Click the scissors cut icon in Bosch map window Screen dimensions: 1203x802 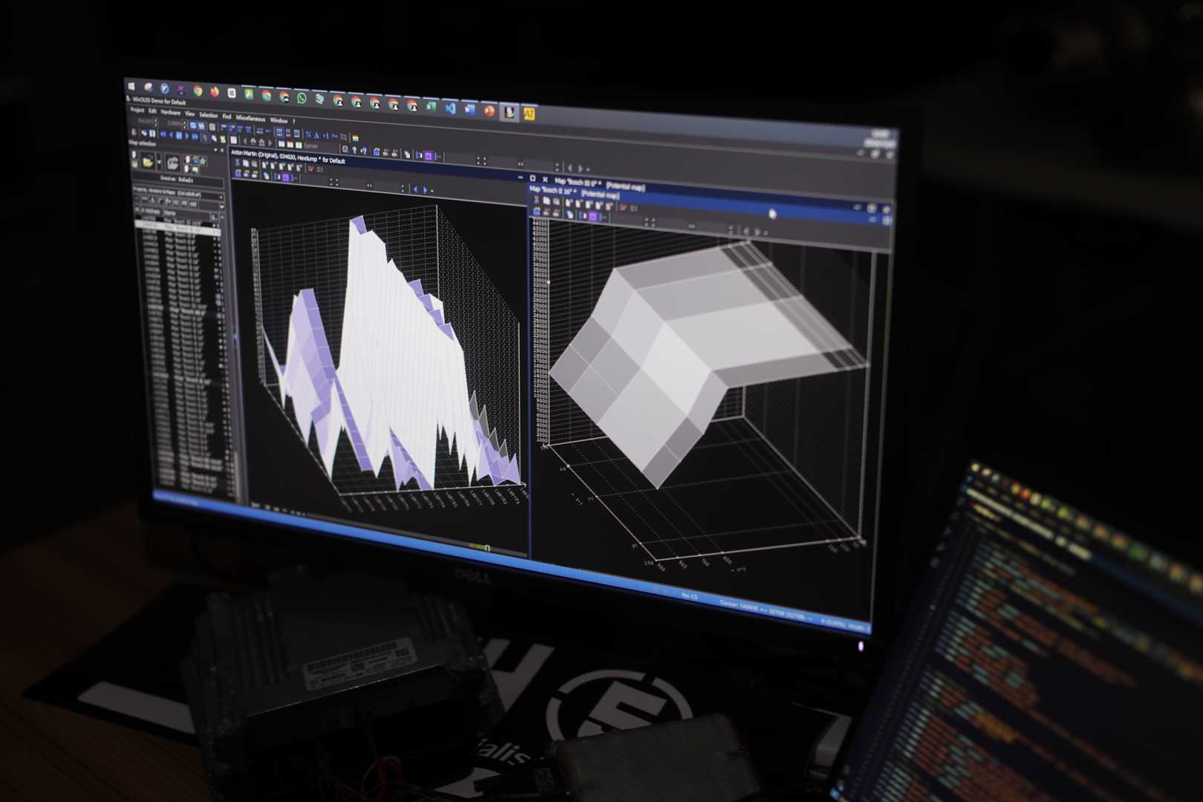click(536, 200)
